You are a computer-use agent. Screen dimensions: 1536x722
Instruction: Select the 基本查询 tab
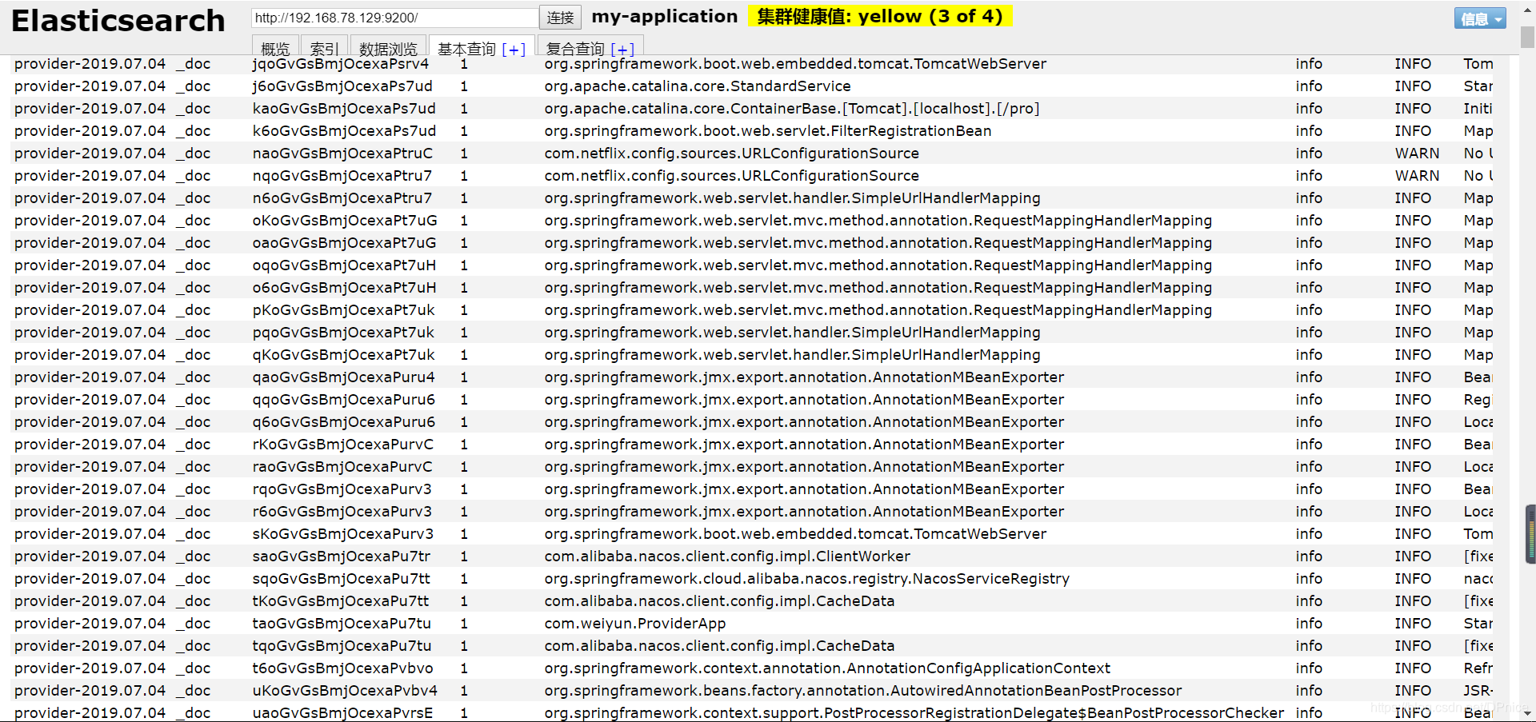[466, 49]
